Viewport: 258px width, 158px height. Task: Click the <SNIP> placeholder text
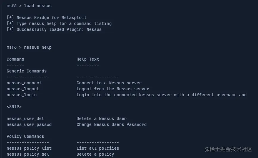[x=14, y=107]
